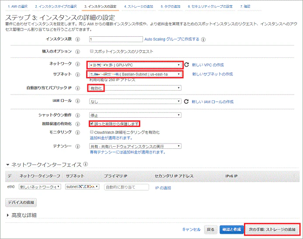Click セカンダリ IP アドレス column header
The width and height of the screenshot is (303, 239).
pos(174,176)
